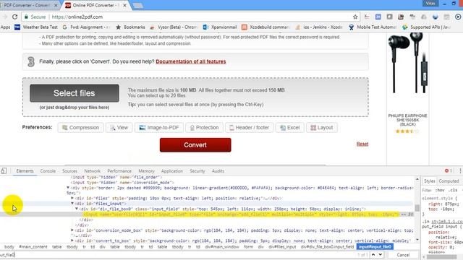The image size is (463, 260).
Task: Switch to DevTools Sources tab
Action: tap(69, 171)
